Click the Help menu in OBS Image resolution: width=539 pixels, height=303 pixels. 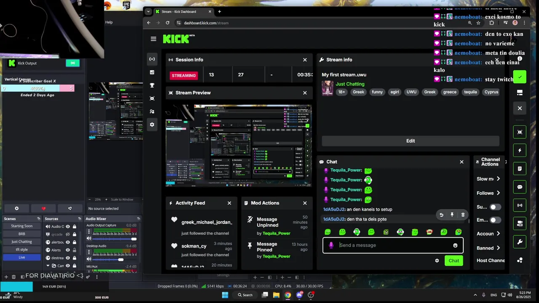point(109,22)
